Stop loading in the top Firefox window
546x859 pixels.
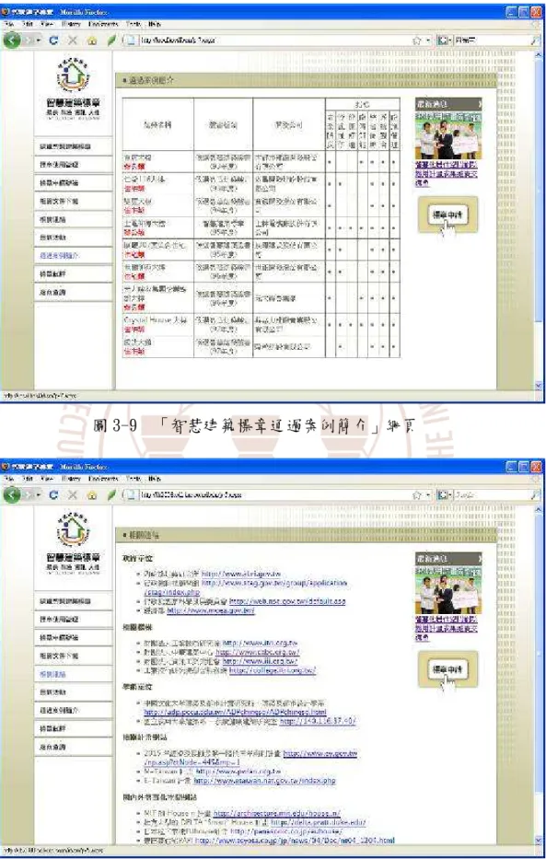(73, 40)
